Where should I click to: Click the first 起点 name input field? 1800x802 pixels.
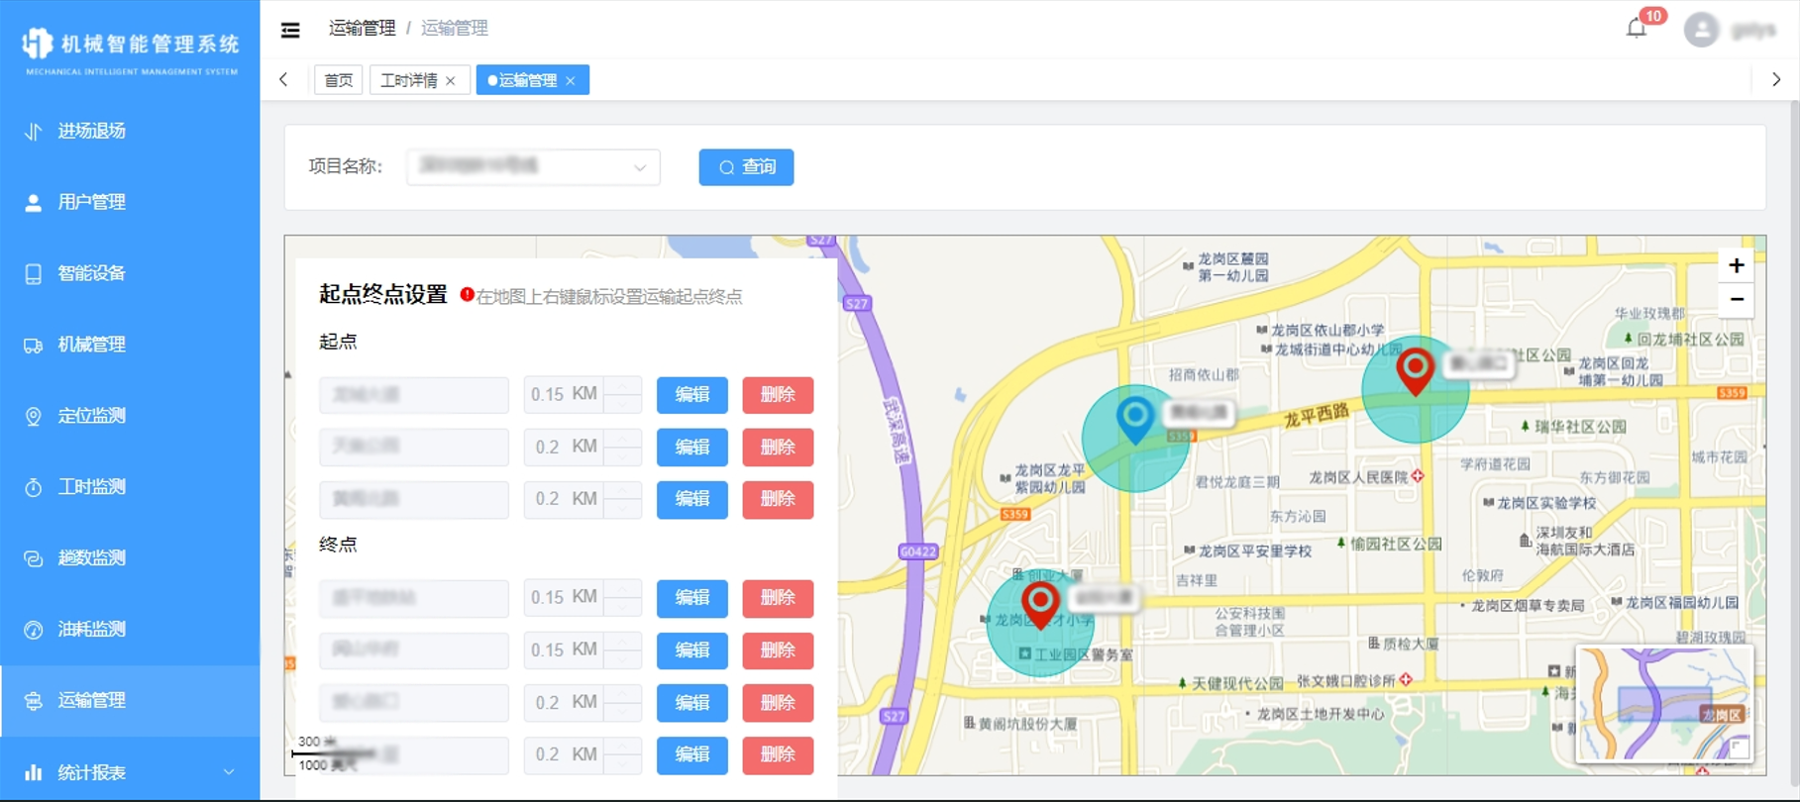414,395
